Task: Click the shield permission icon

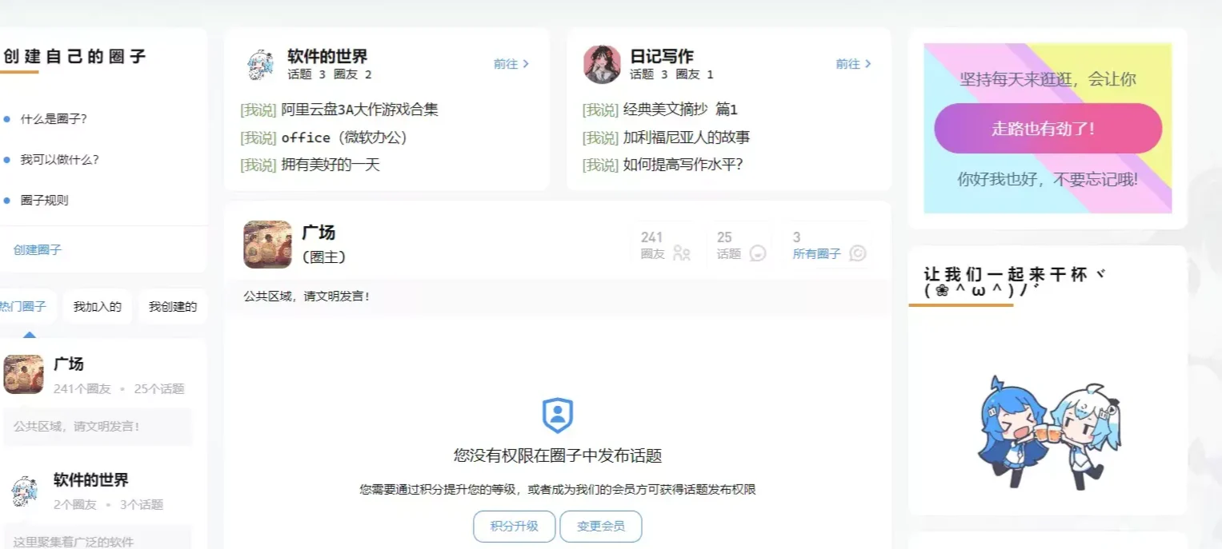Action: tap(557, 416)
